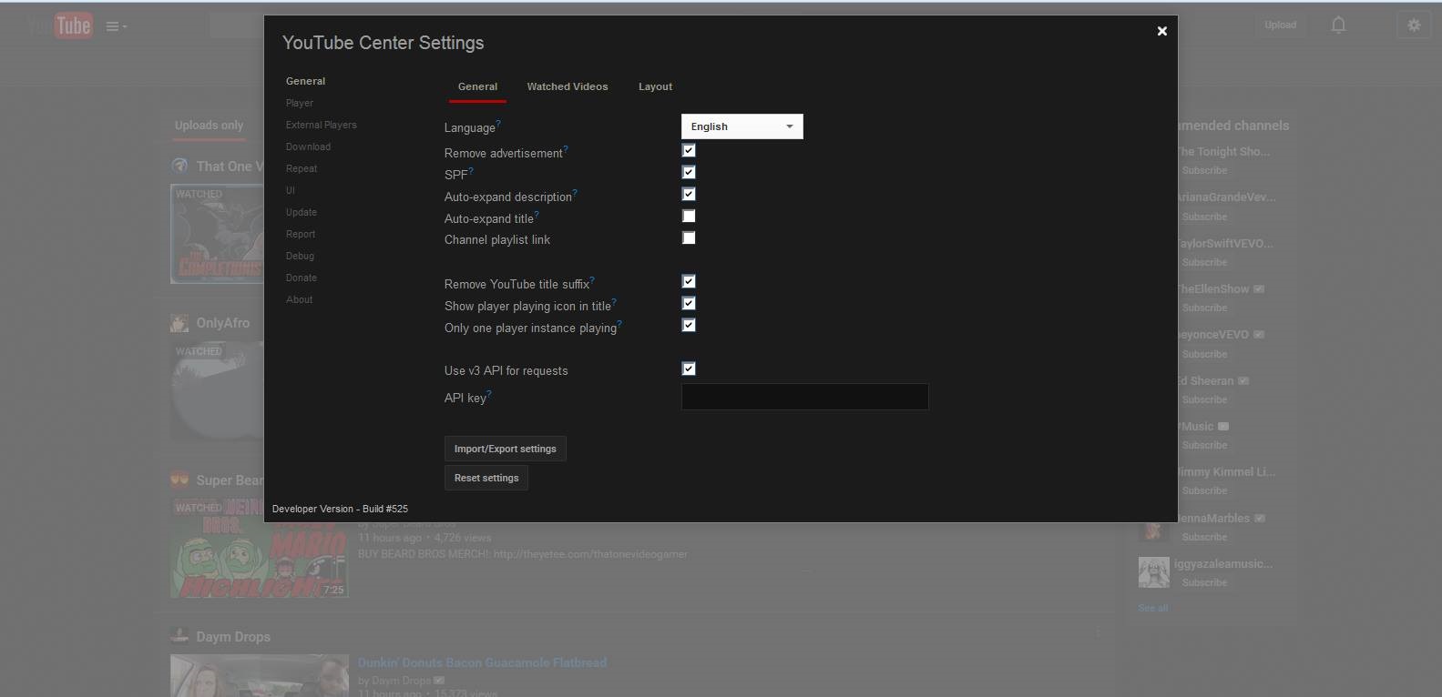Click the YouTube logo behind the dialog

coord(62,25)
